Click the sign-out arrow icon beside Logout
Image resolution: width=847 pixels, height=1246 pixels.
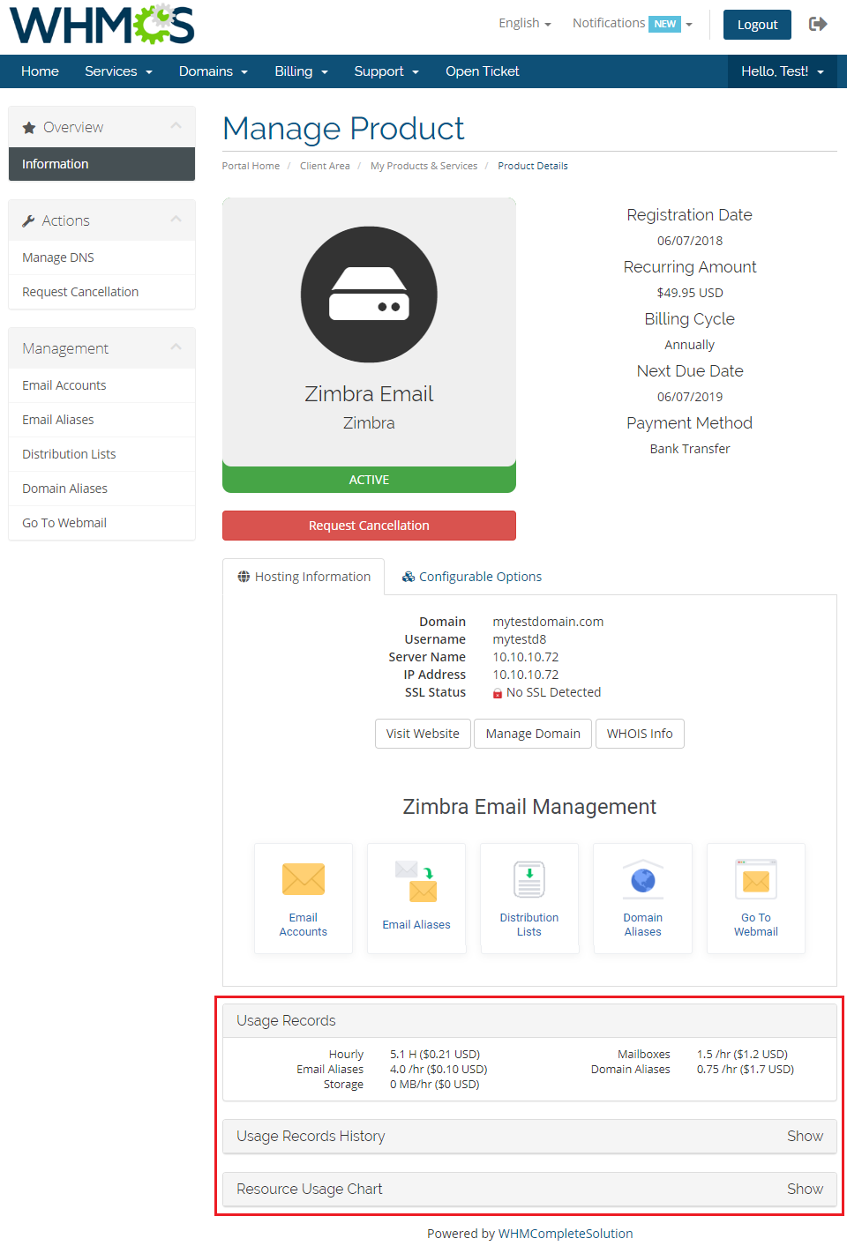coord(818,24)
